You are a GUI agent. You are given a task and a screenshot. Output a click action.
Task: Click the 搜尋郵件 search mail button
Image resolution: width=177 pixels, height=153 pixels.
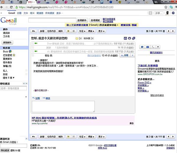[82, 20]
